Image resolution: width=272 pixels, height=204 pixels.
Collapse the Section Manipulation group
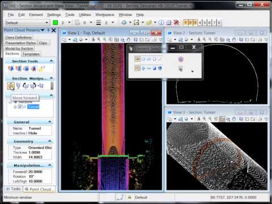[51, 78]
